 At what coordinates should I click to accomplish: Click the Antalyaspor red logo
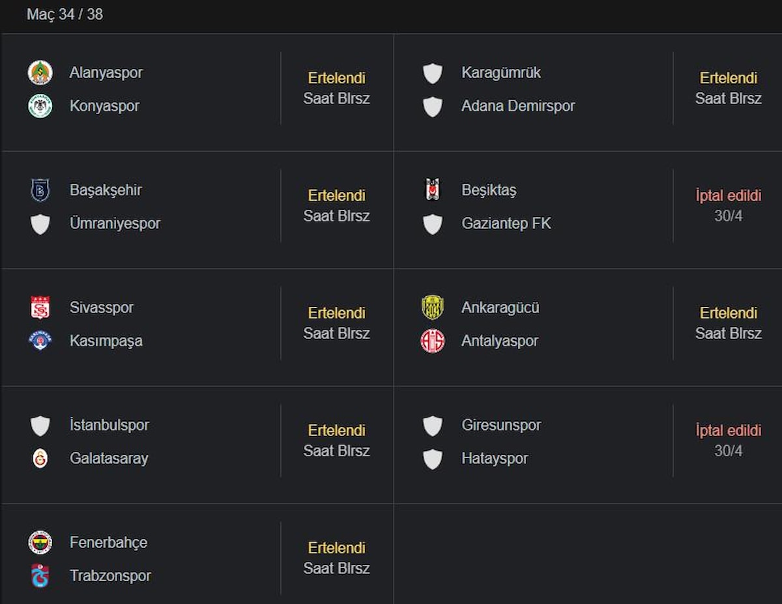pos(432,341)
